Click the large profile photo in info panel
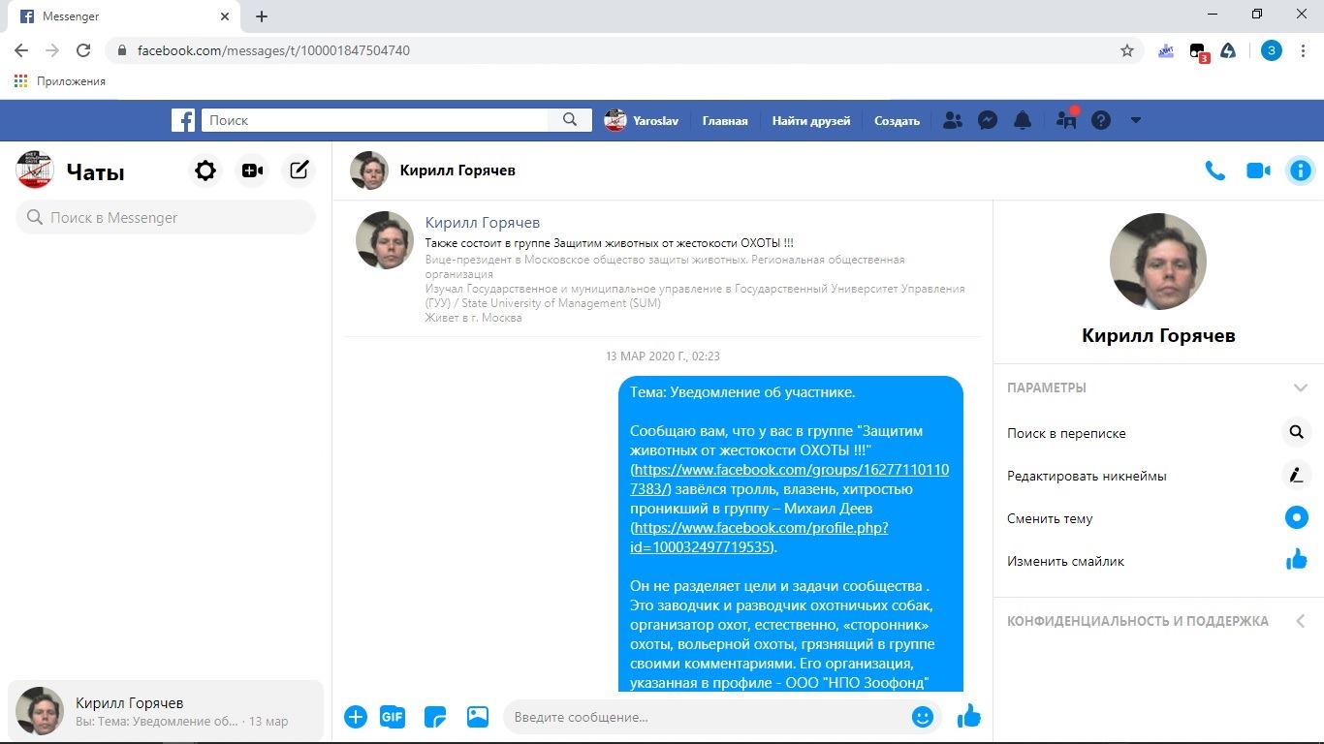Viewport: 1324px width, 744px height. (1157, 262)
